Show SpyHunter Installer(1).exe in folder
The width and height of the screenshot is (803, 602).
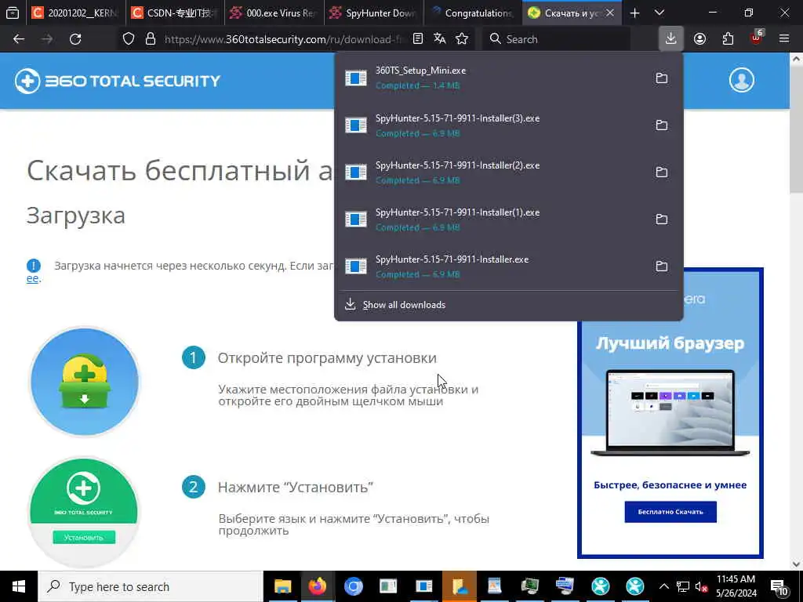662,219
